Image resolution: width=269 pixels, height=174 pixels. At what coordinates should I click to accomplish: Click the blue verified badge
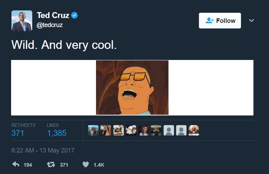tap(75, 15)
